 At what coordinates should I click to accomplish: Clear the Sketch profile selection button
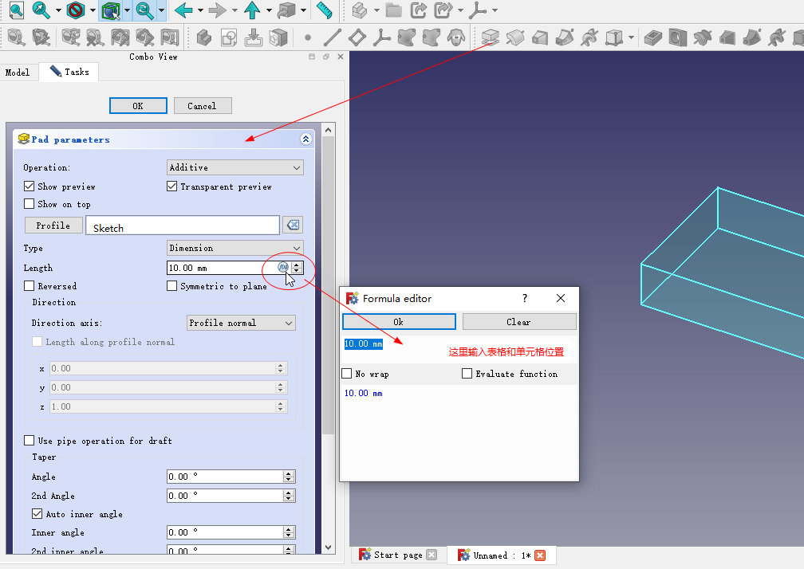(x=294, y=225)
